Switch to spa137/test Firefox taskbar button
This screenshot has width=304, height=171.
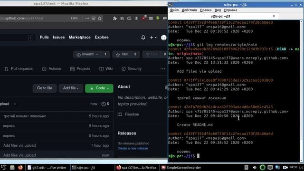coord(136,168)
